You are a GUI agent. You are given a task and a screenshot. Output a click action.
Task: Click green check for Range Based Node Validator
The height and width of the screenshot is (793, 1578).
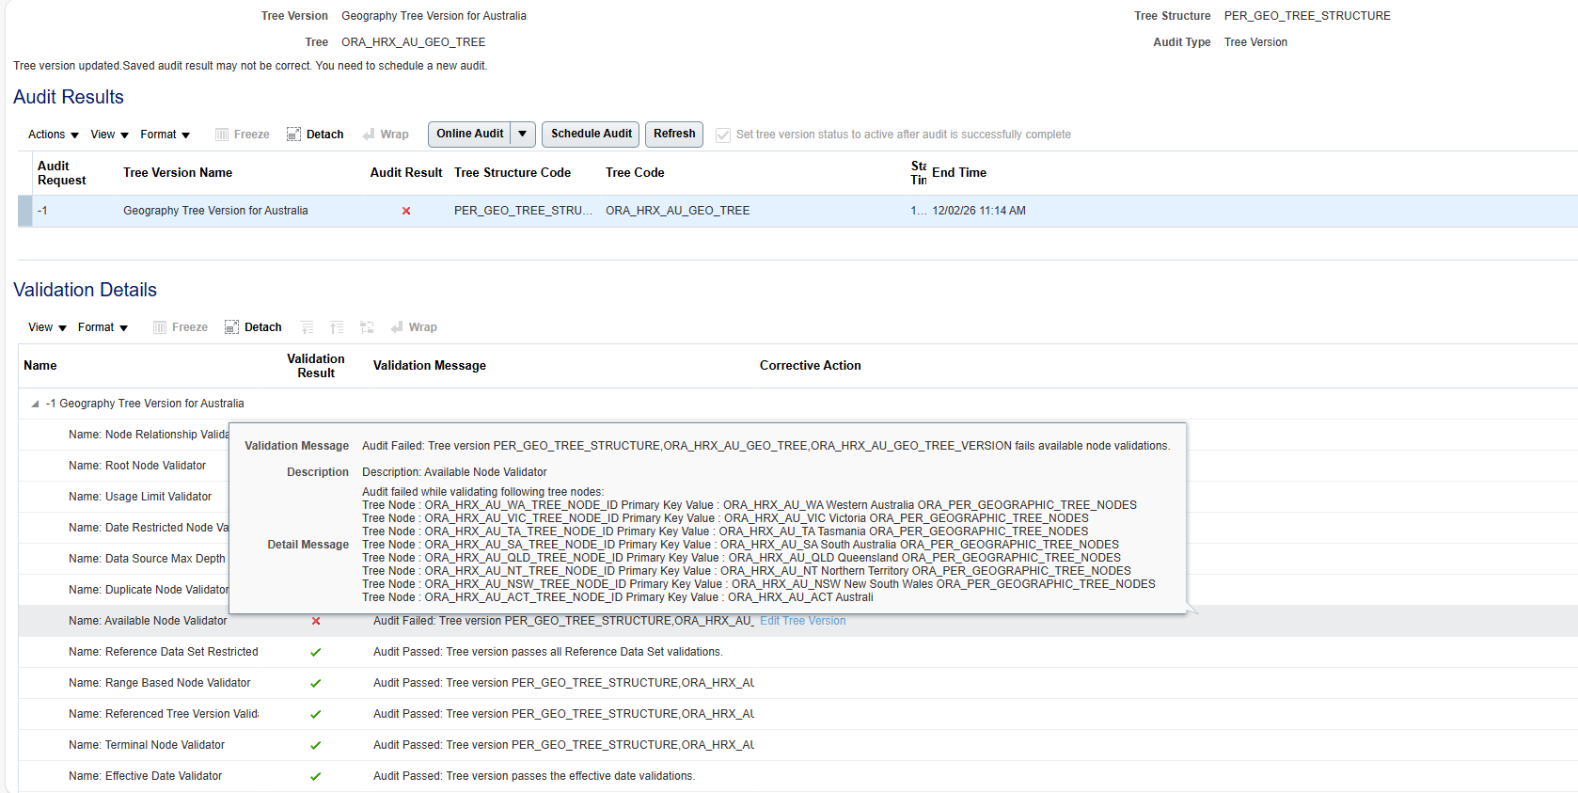tap(316, 683)
